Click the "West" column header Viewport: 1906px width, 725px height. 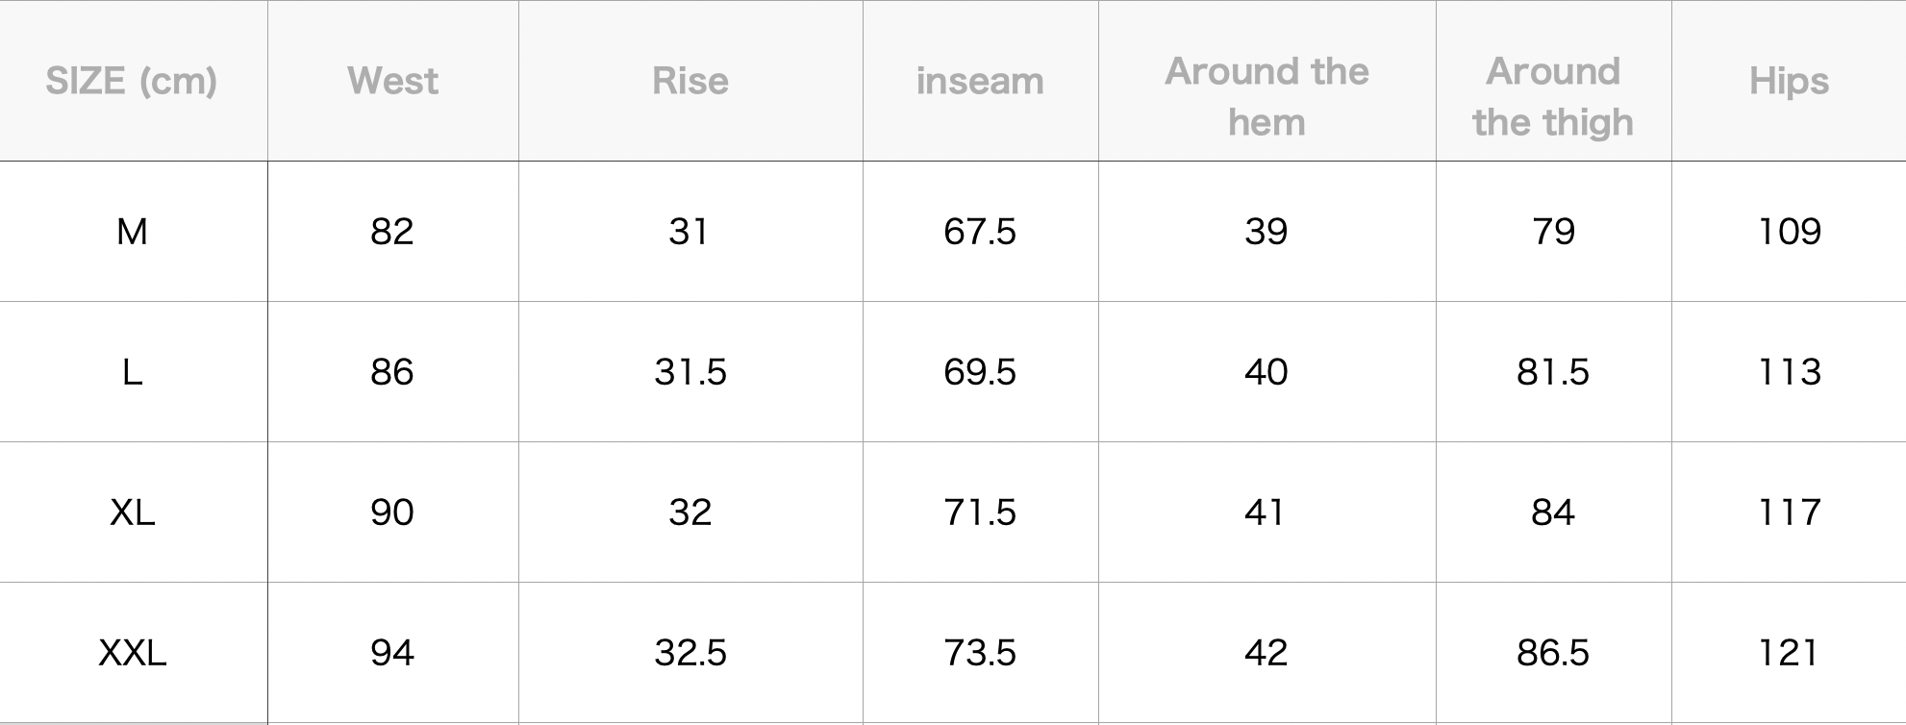click(x=392, y=81)
